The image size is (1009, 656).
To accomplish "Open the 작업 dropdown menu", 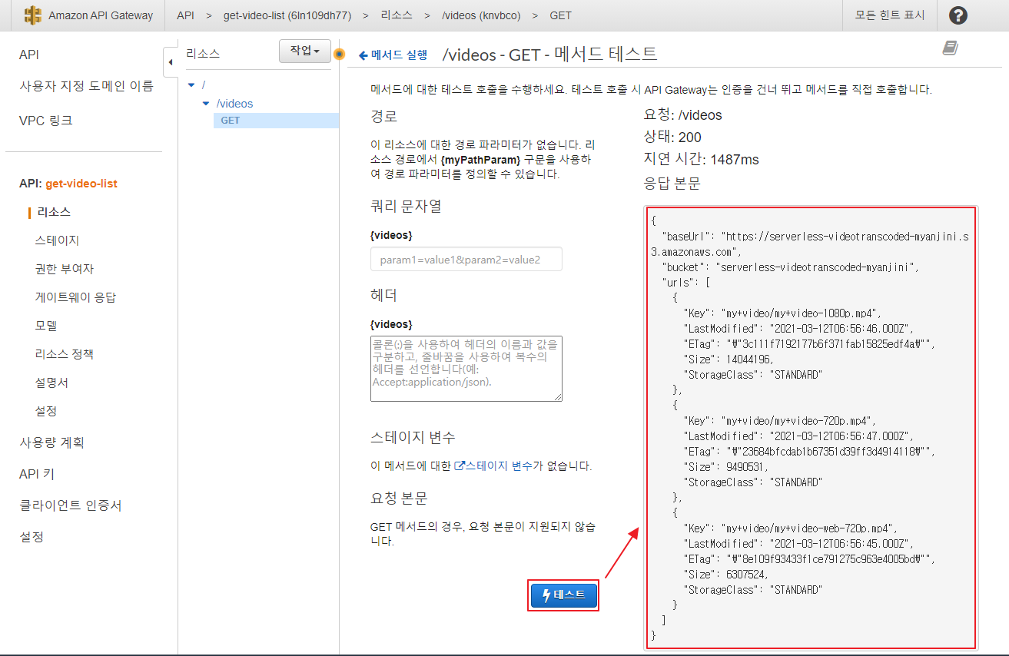I will coord(304,51).
